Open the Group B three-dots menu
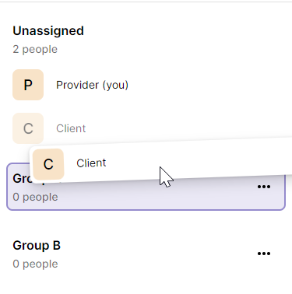292x294 pixels. pos(264,254)
